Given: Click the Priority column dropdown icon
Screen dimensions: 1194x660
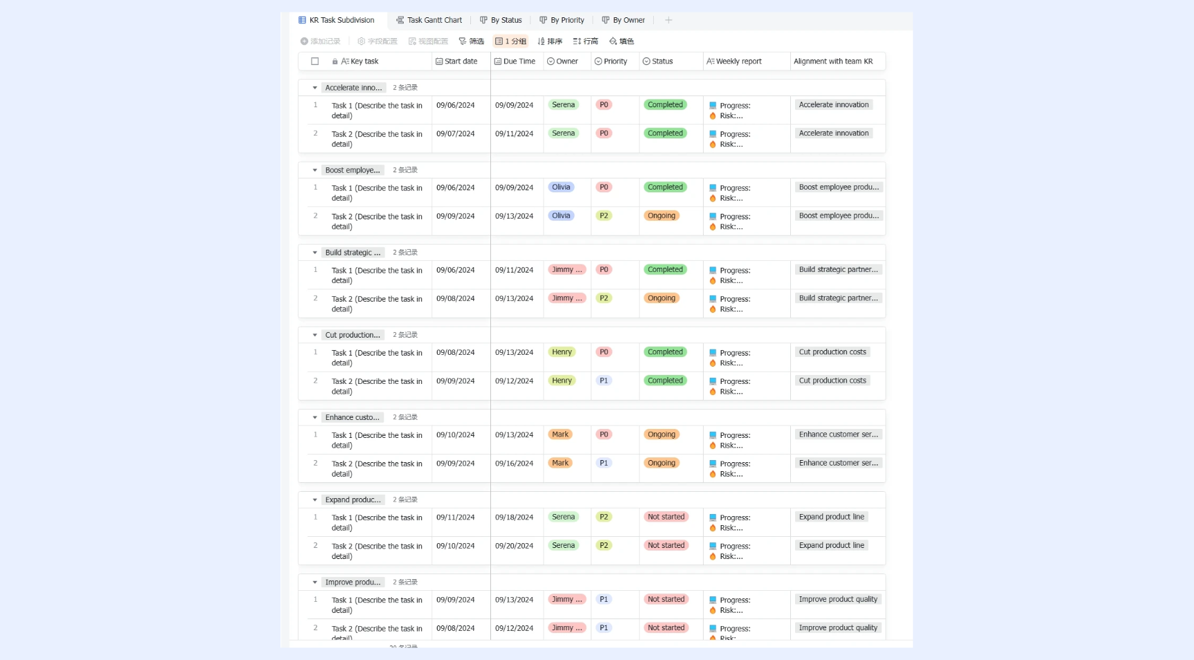Looking at the screenshot, I should pos(598,62).
